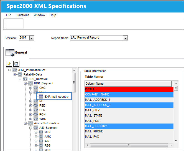
Task: Expand the AIN node
Action: coord(36,141)
